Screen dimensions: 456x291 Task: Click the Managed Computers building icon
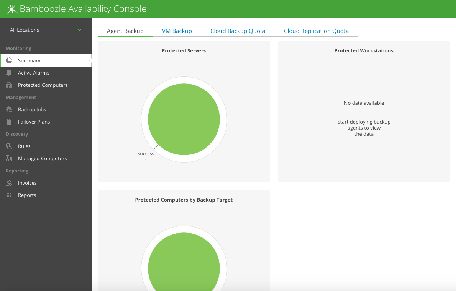click(9, 158)
